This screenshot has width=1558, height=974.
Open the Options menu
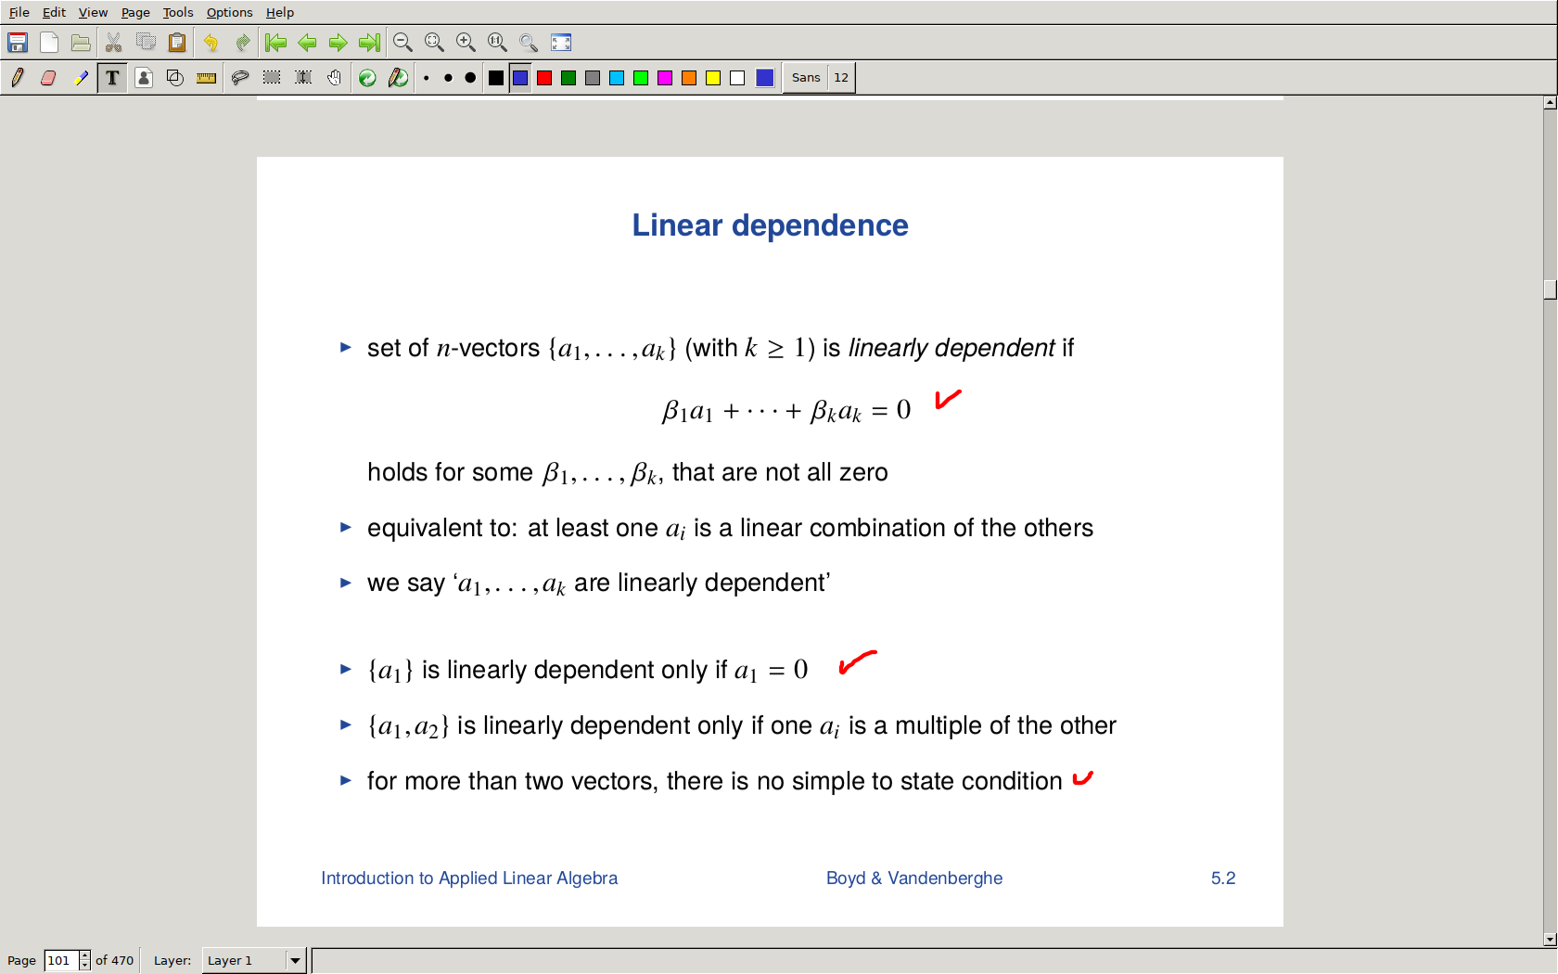[x=229, y=12]
